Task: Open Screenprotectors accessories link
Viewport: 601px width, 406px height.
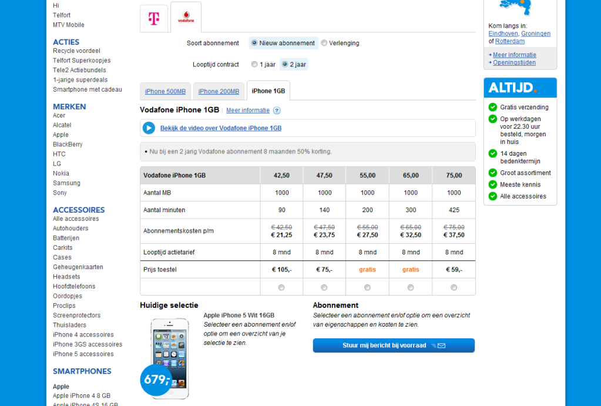Action: [76, 316]
